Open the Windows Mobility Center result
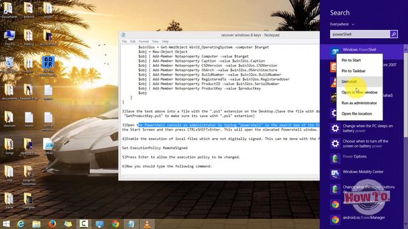 (x=363, y=172)
